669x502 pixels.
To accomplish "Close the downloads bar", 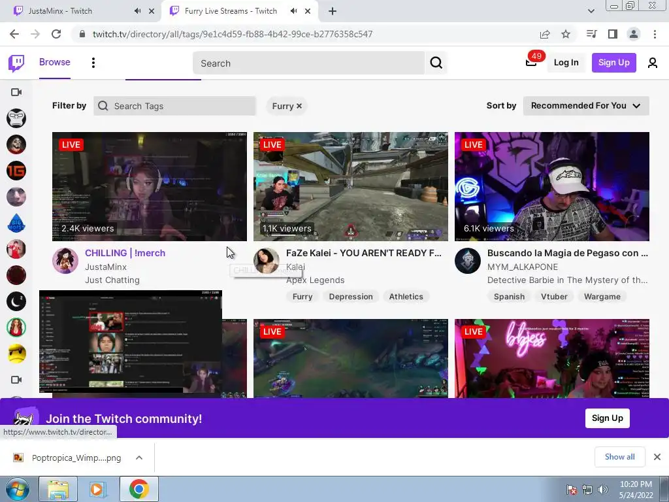I will click(657, 457).
